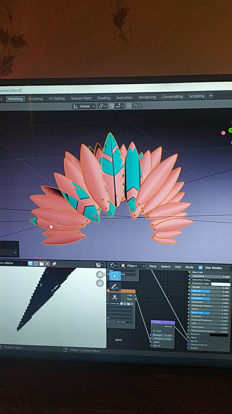This screenshot has height=414, width=232.
Task: Open the node editor Select menu
Action: pyautogui.click(x=166, y=267)
